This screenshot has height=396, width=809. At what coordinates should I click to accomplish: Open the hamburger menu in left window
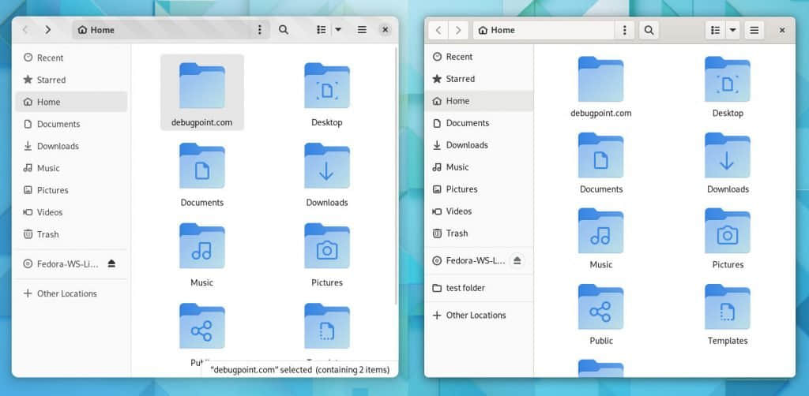[362, 30]
